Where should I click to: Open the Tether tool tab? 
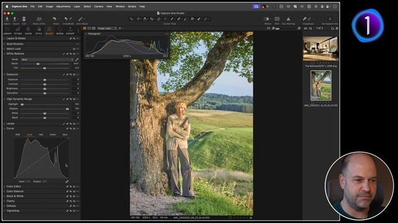coord(18,30)
